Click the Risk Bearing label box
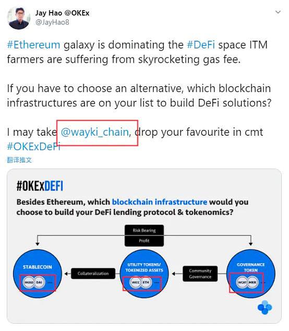This screenshot has height=331, width=289. (144, 231)
